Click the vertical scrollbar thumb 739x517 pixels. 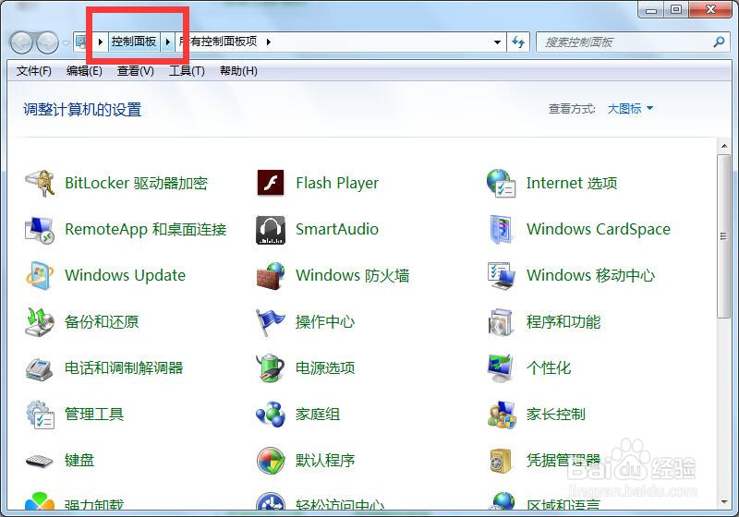(723, 235)
